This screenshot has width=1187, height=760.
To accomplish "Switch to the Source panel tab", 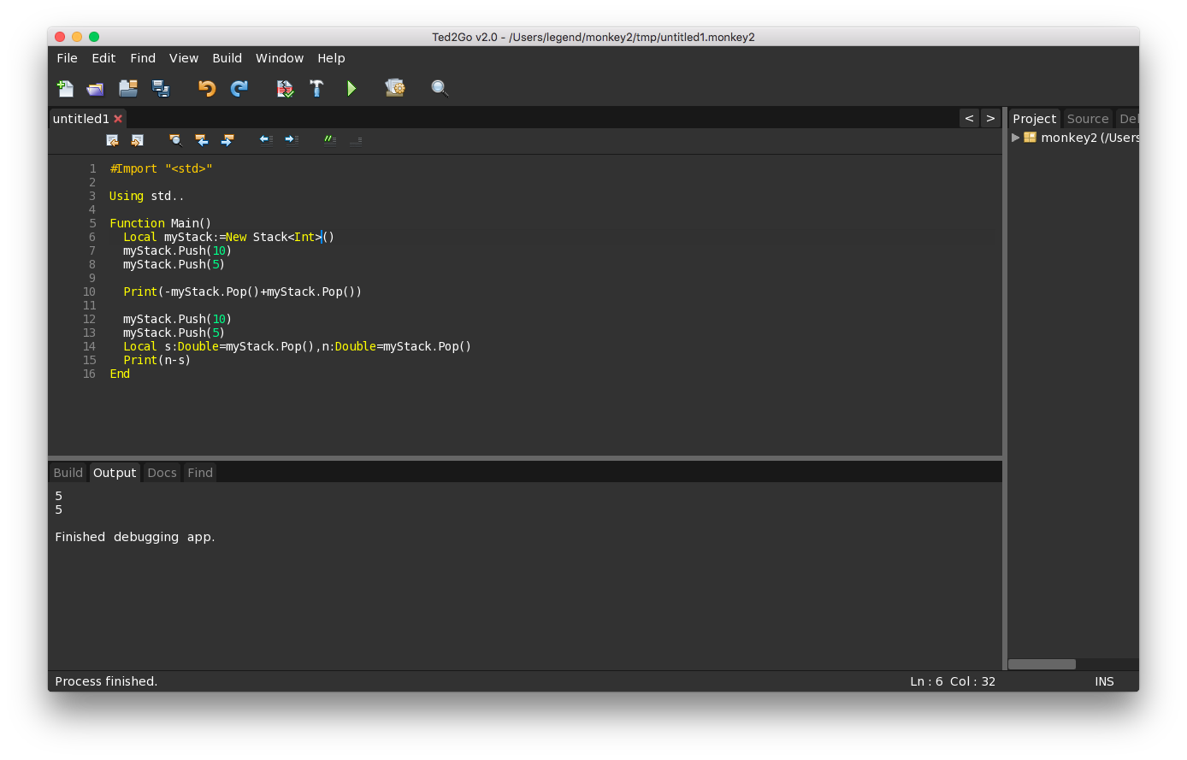I will click(x=1087, y=119).
